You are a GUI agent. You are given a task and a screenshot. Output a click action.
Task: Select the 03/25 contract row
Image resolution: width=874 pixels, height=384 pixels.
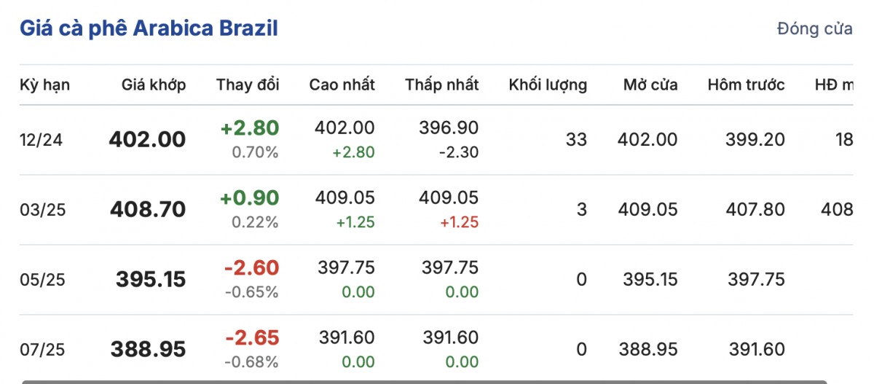(42, 210)
